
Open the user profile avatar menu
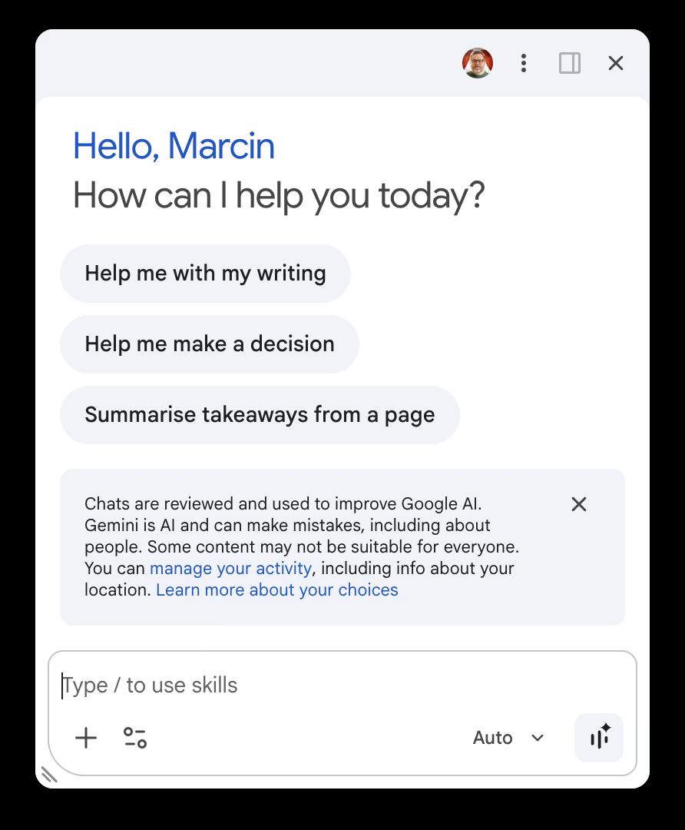478,63
